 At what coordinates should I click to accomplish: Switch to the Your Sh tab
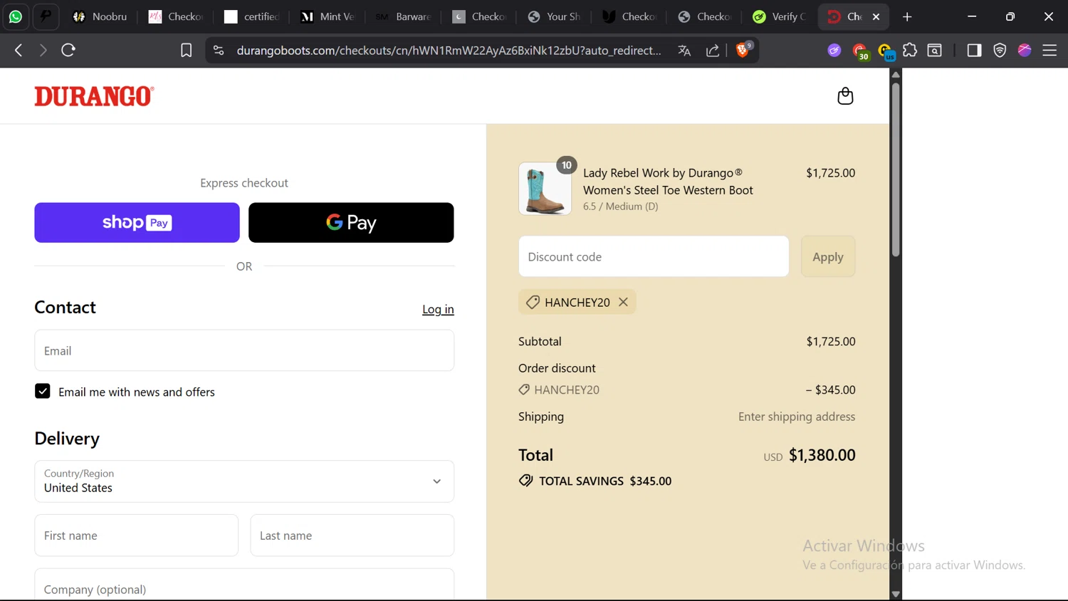pos(555,16)
